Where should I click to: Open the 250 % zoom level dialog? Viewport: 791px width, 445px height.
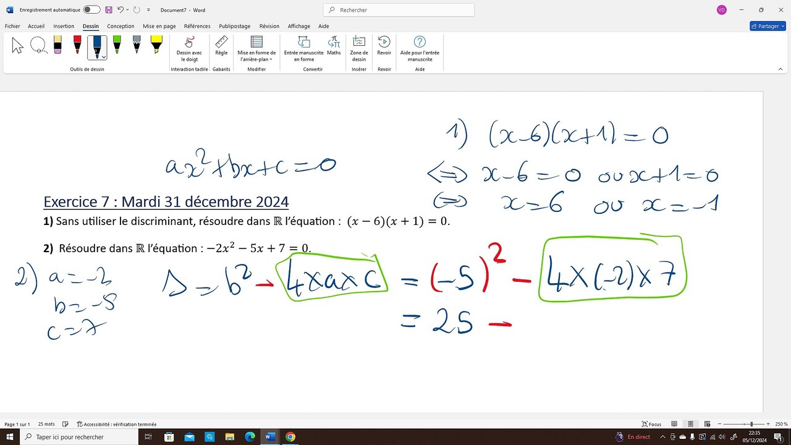(x=781, y=424)
